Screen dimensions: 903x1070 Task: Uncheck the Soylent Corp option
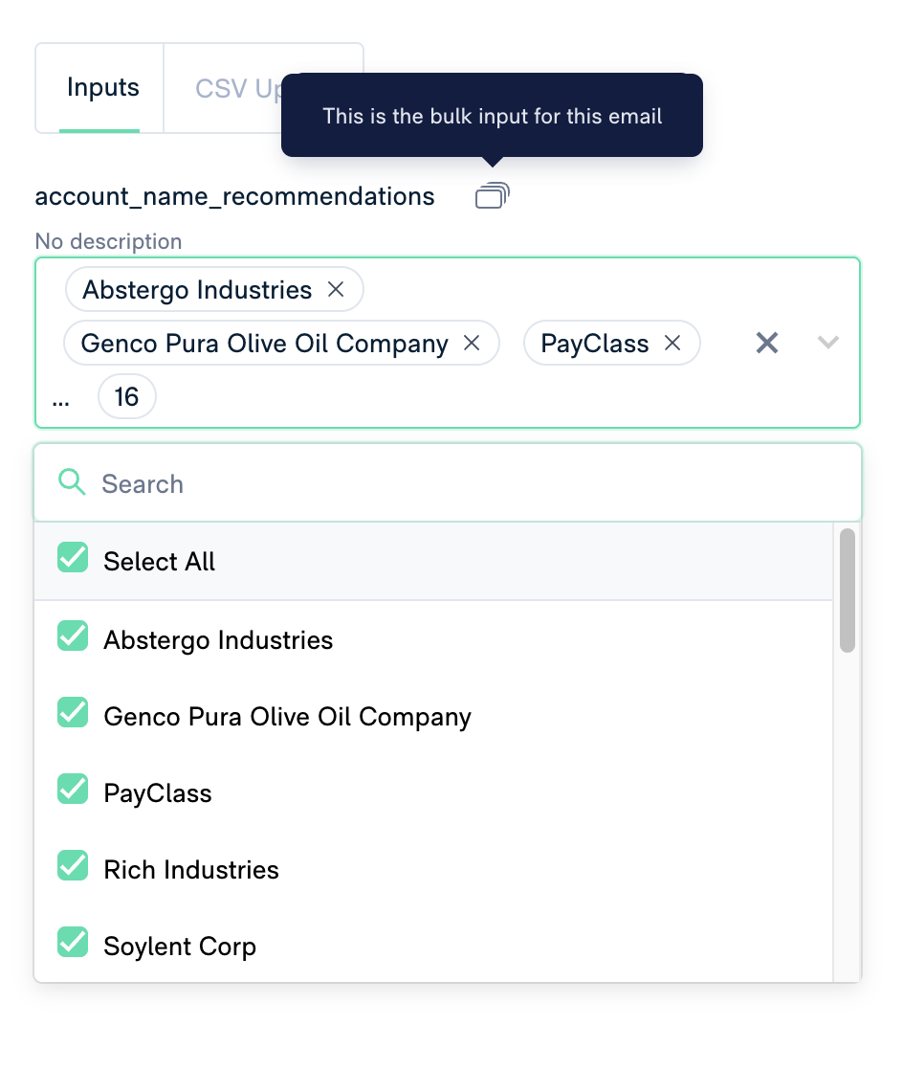click(x=73, y=943)
